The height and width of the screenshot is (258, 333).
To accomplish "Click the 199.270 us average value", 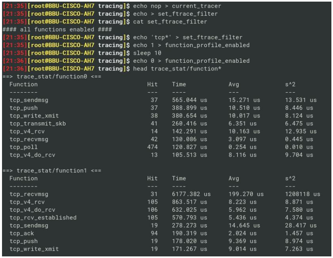I will [x=246, y=194].
